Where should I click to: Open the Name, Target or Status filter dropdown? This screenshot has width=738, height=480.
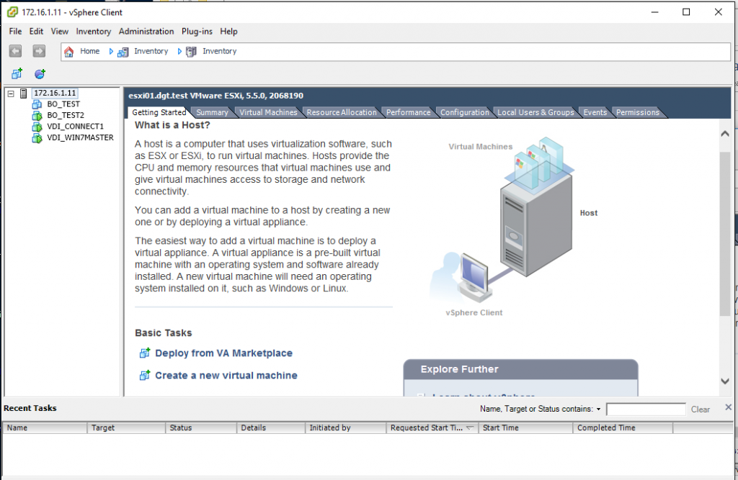[598, 409]
